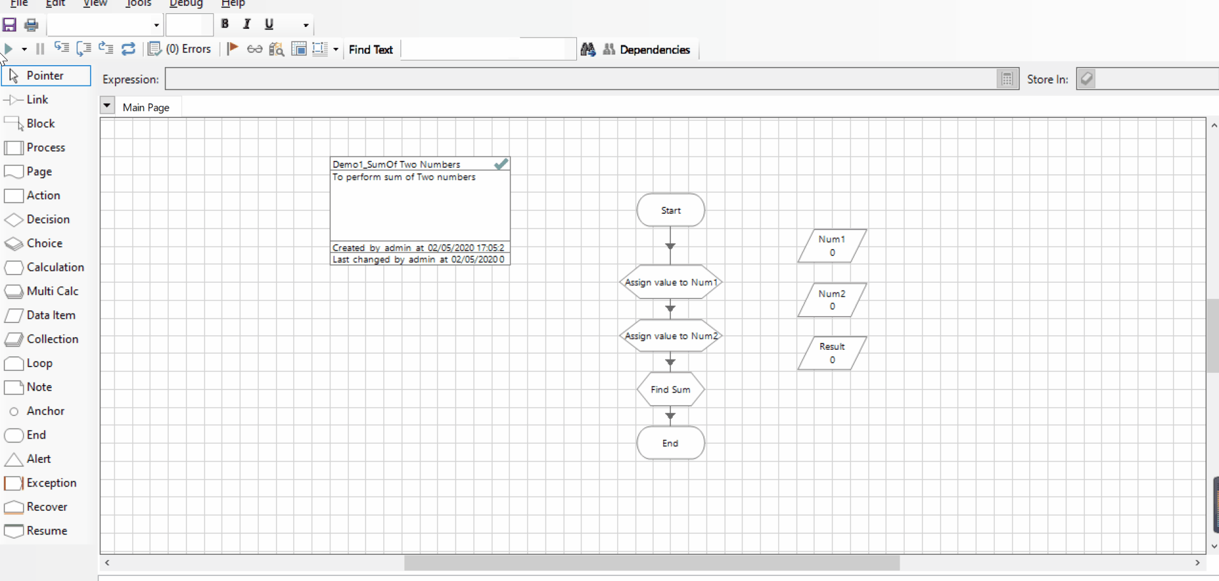Pause the running process
The image size is (1219, 581).
[x=40, y=49]
